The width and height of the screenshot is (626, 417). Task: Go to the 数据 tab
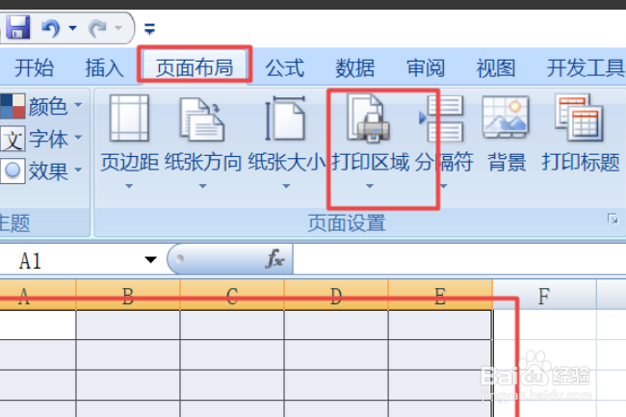(x=355, y=67)
